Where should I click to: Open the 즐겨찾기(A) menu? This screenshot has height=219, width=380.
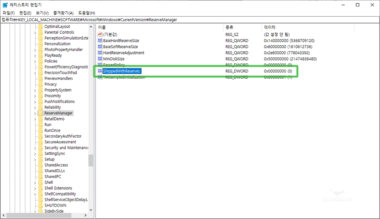point(63,13)
